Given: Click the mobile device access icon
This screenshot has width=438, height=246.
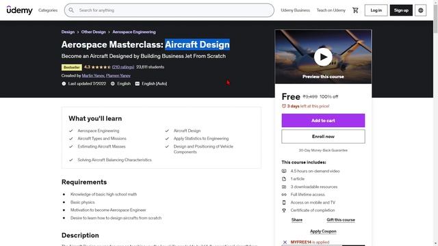Looking at the screenshot, I should [x=284, y=202].
